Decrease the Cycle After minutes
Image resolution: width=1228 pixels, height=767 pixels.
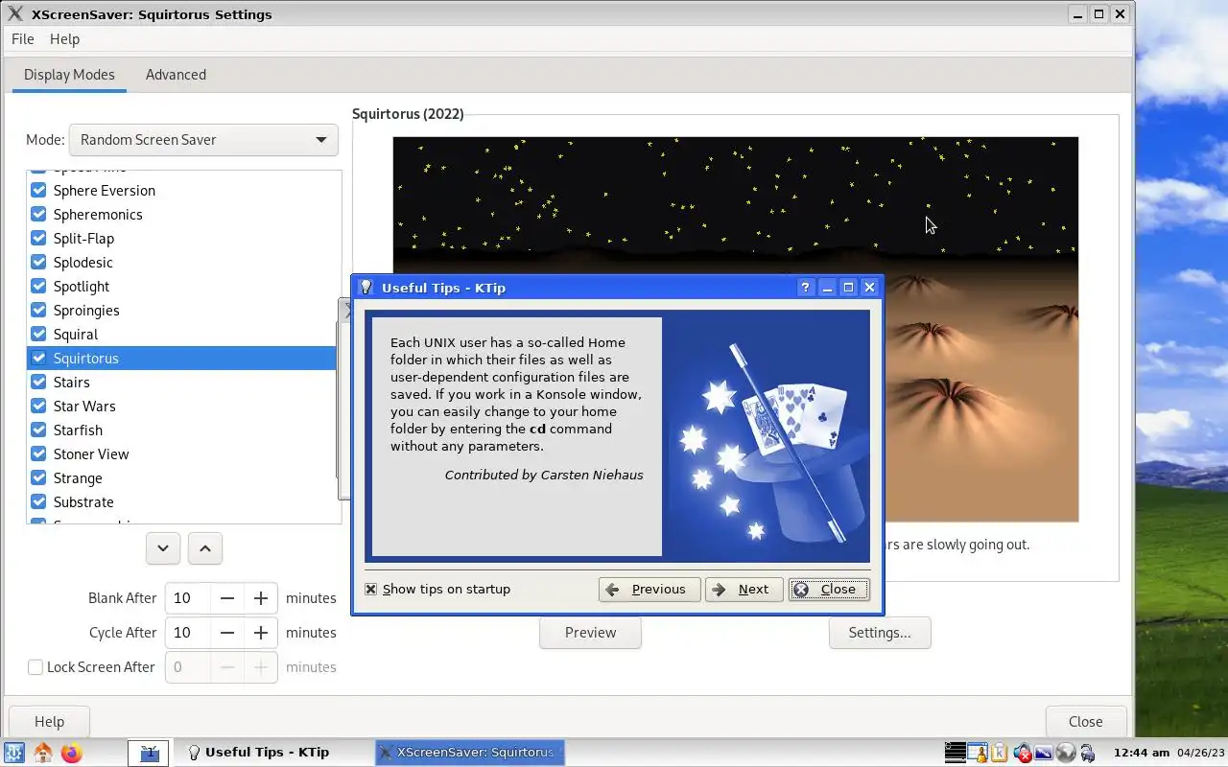[227, 633]
